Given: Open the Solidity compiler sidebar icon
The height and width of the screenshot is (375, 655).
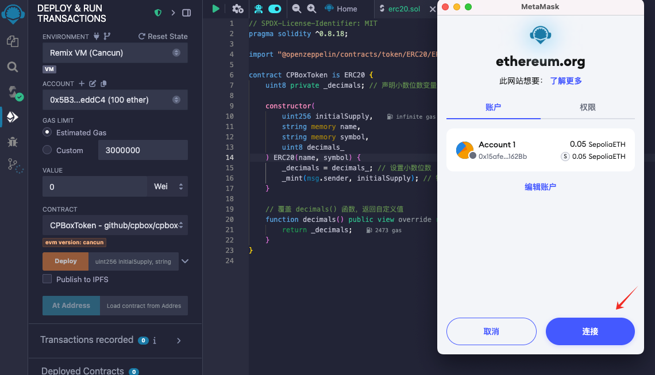Looking at the screenshot, I should [15, 92].
